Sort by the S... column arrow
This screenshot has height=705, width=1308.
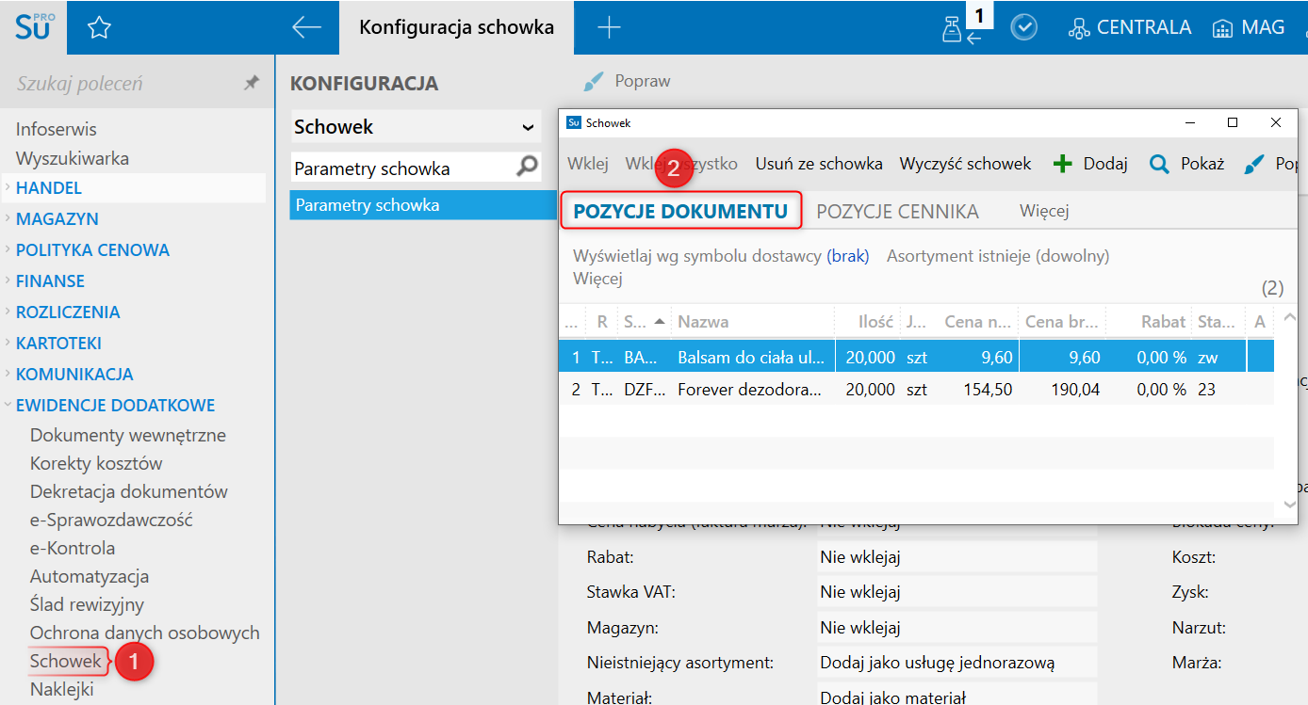(660, 322)
